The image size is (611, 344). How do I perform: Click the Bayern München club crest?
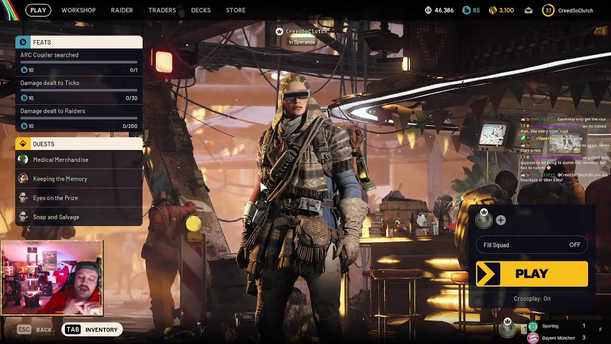pos(533,338)
